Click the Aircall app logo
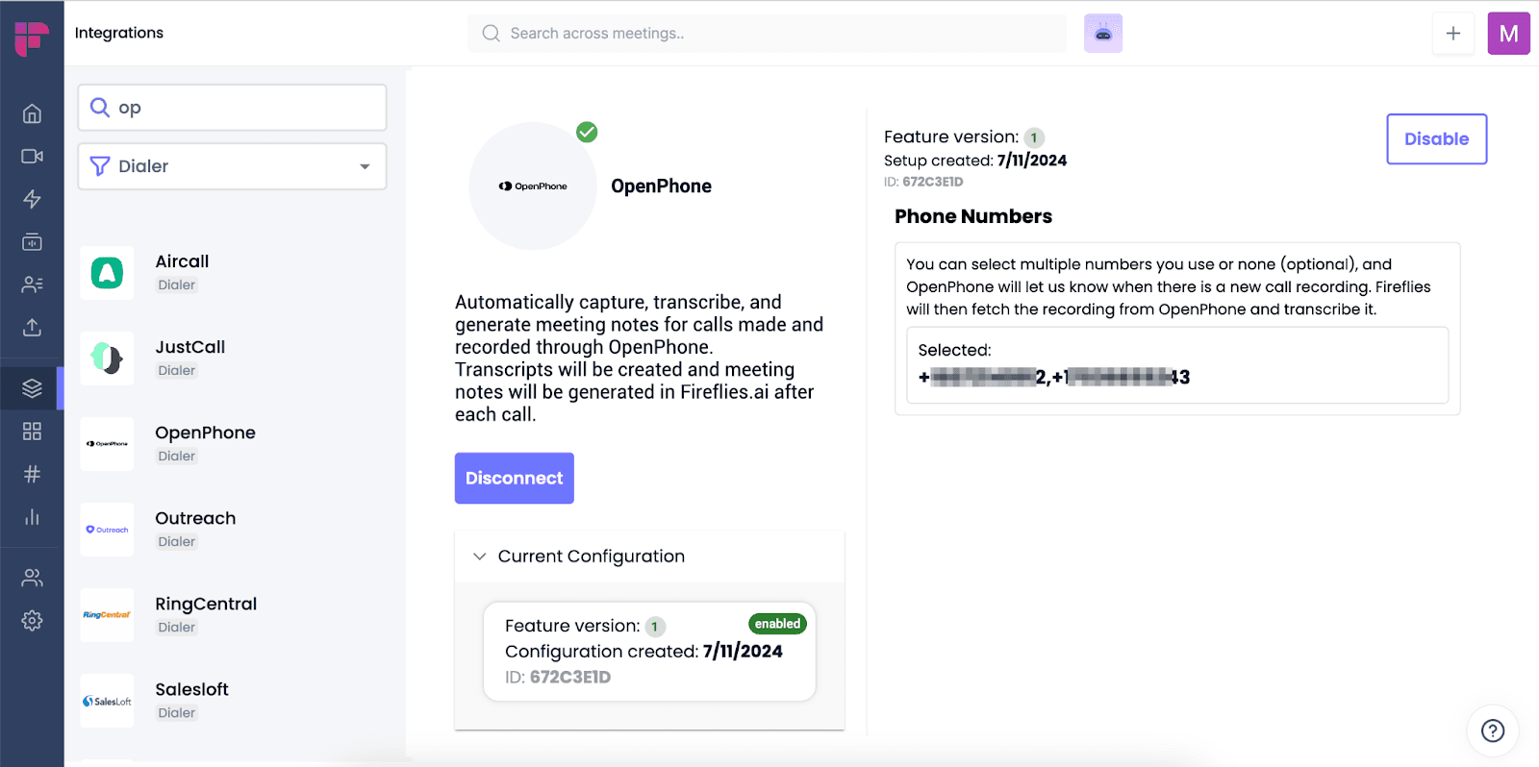The width and height of the screenshot is (1539, 767). coord(107,273)
